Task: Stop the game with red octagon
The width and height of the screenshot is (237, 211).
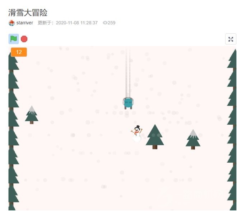Action: tap(24, 39)
